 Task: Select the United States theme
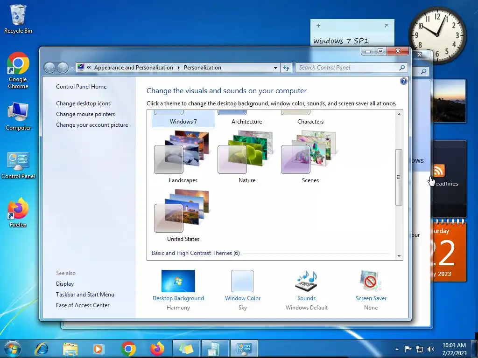tap(183, 215)
